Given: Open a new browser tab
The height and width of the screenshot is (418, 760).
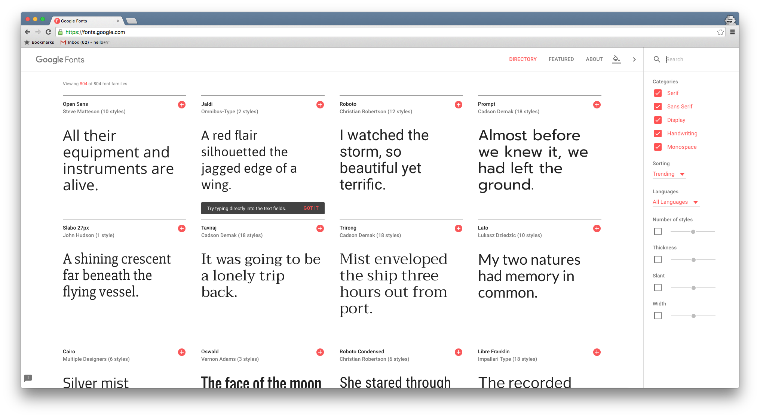Looking at the screenshot, I should (x=132, y=21).
